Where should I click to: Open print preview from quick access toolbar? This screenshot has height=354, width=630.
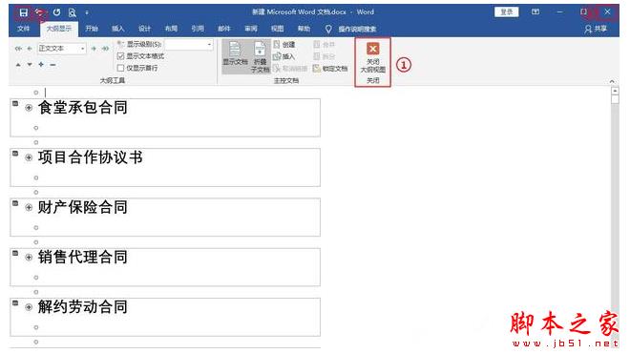(x=73, y=12)
